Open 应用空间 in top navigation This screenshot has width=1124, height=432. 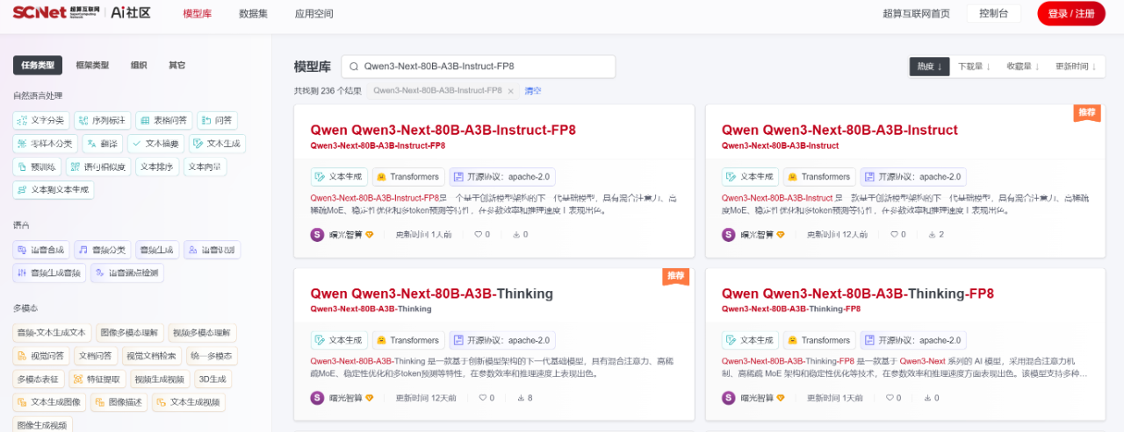[x=314, y=14]
